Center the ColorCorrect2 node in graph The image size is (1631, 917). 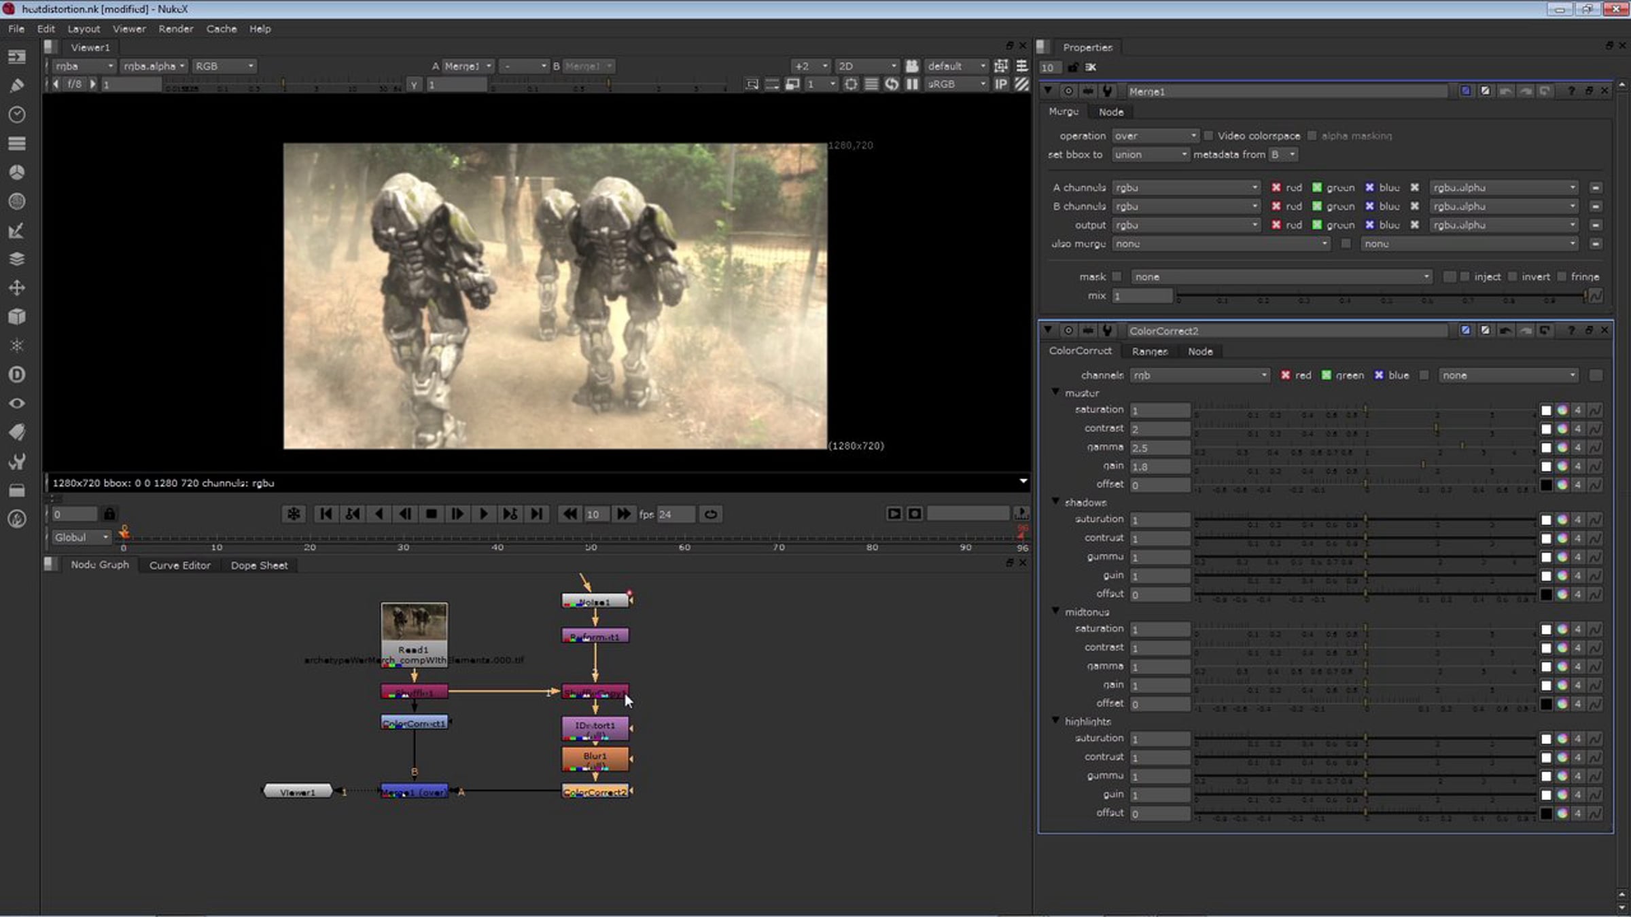tap(1068, 331)
